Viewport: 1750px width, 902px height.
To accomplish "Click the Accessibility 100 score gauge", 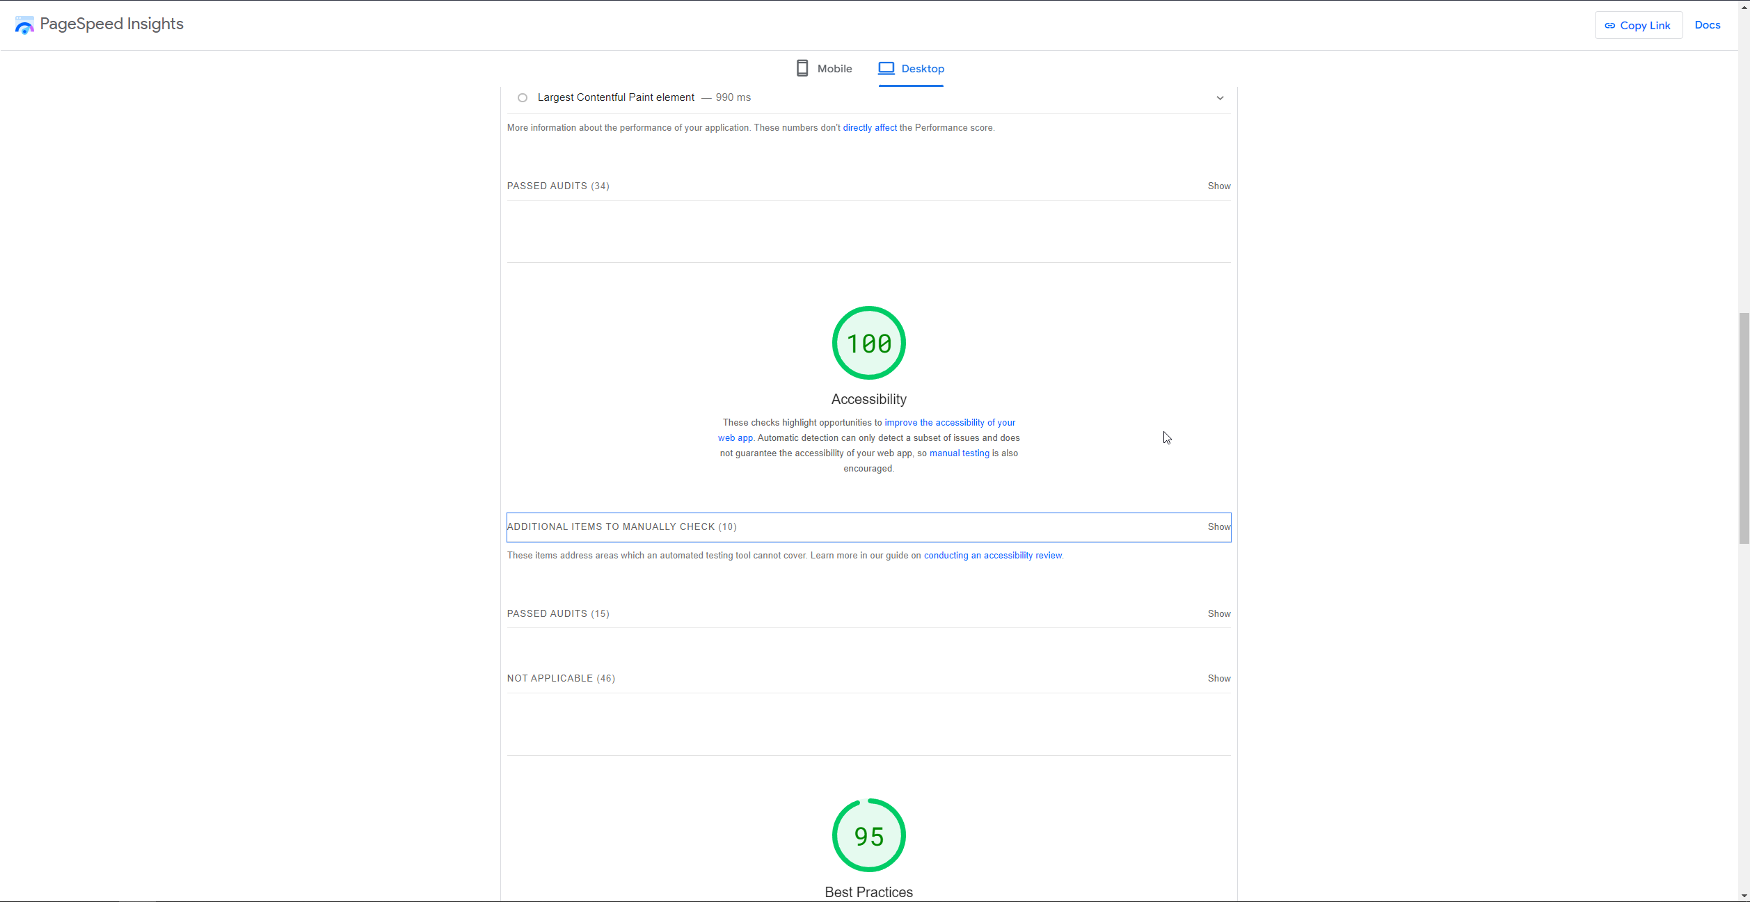I will tap(868, 343).
